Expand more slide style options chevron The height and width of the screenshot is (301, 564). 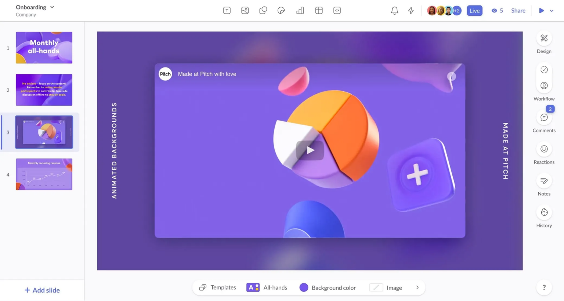(417, 287)
